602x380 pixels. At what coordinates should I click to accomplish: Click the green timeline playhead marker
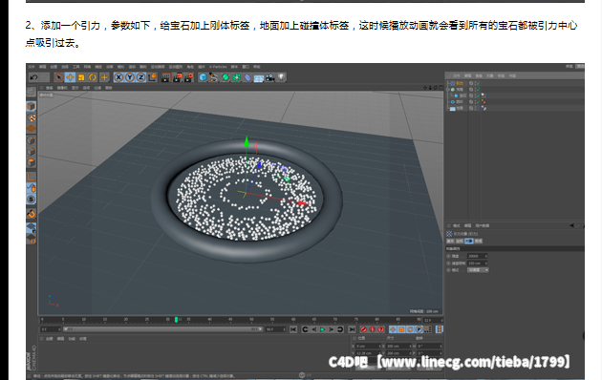pos(176,320)
